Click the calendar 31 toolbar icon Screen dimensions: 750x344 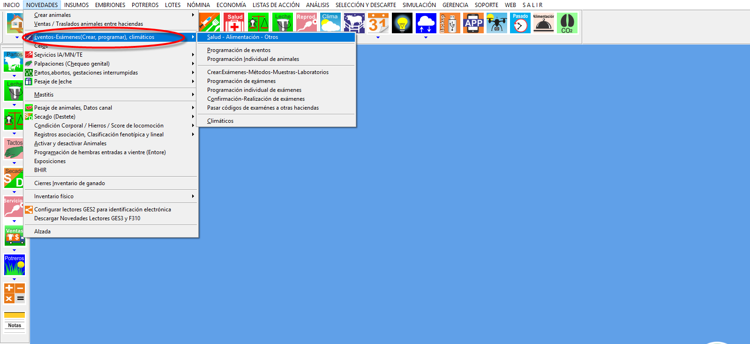click(x=378, y=23)
